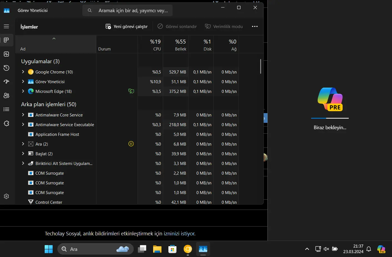The height and width of the screenshot is (257, 392).
Task: Click the taskbar Ara search box
Action: [x=95, y=249]
